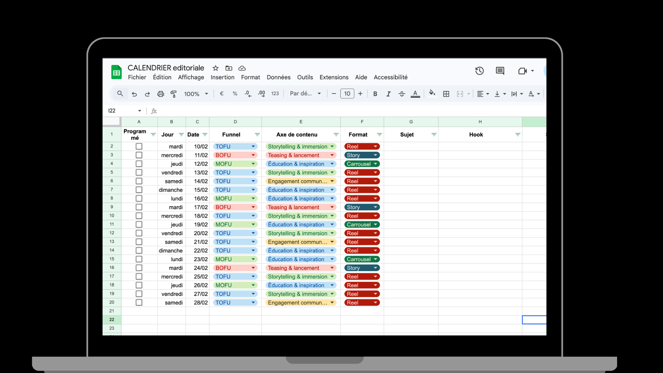Open the Carrousel format dropdown in row 4

point(375,164)
